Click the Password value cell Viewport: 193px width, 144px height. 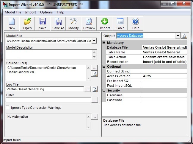(x=164, y=100)
